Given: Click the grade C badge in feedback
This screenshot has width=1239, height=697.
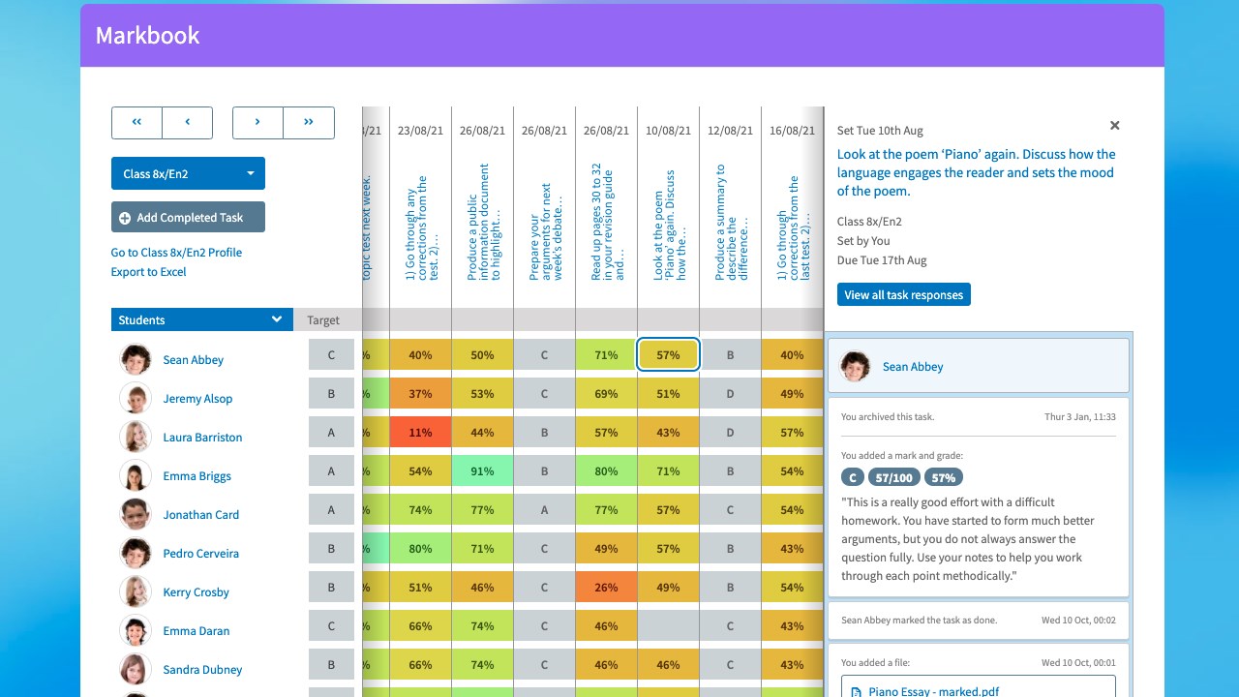Looking at the screenshot, I should coord(852,477).
